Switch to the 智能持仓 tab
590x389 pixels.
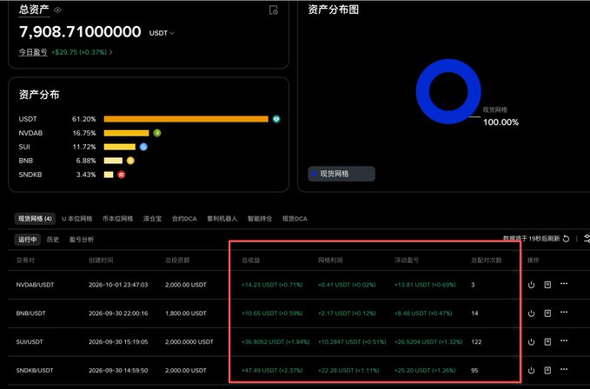coord(260,219)
